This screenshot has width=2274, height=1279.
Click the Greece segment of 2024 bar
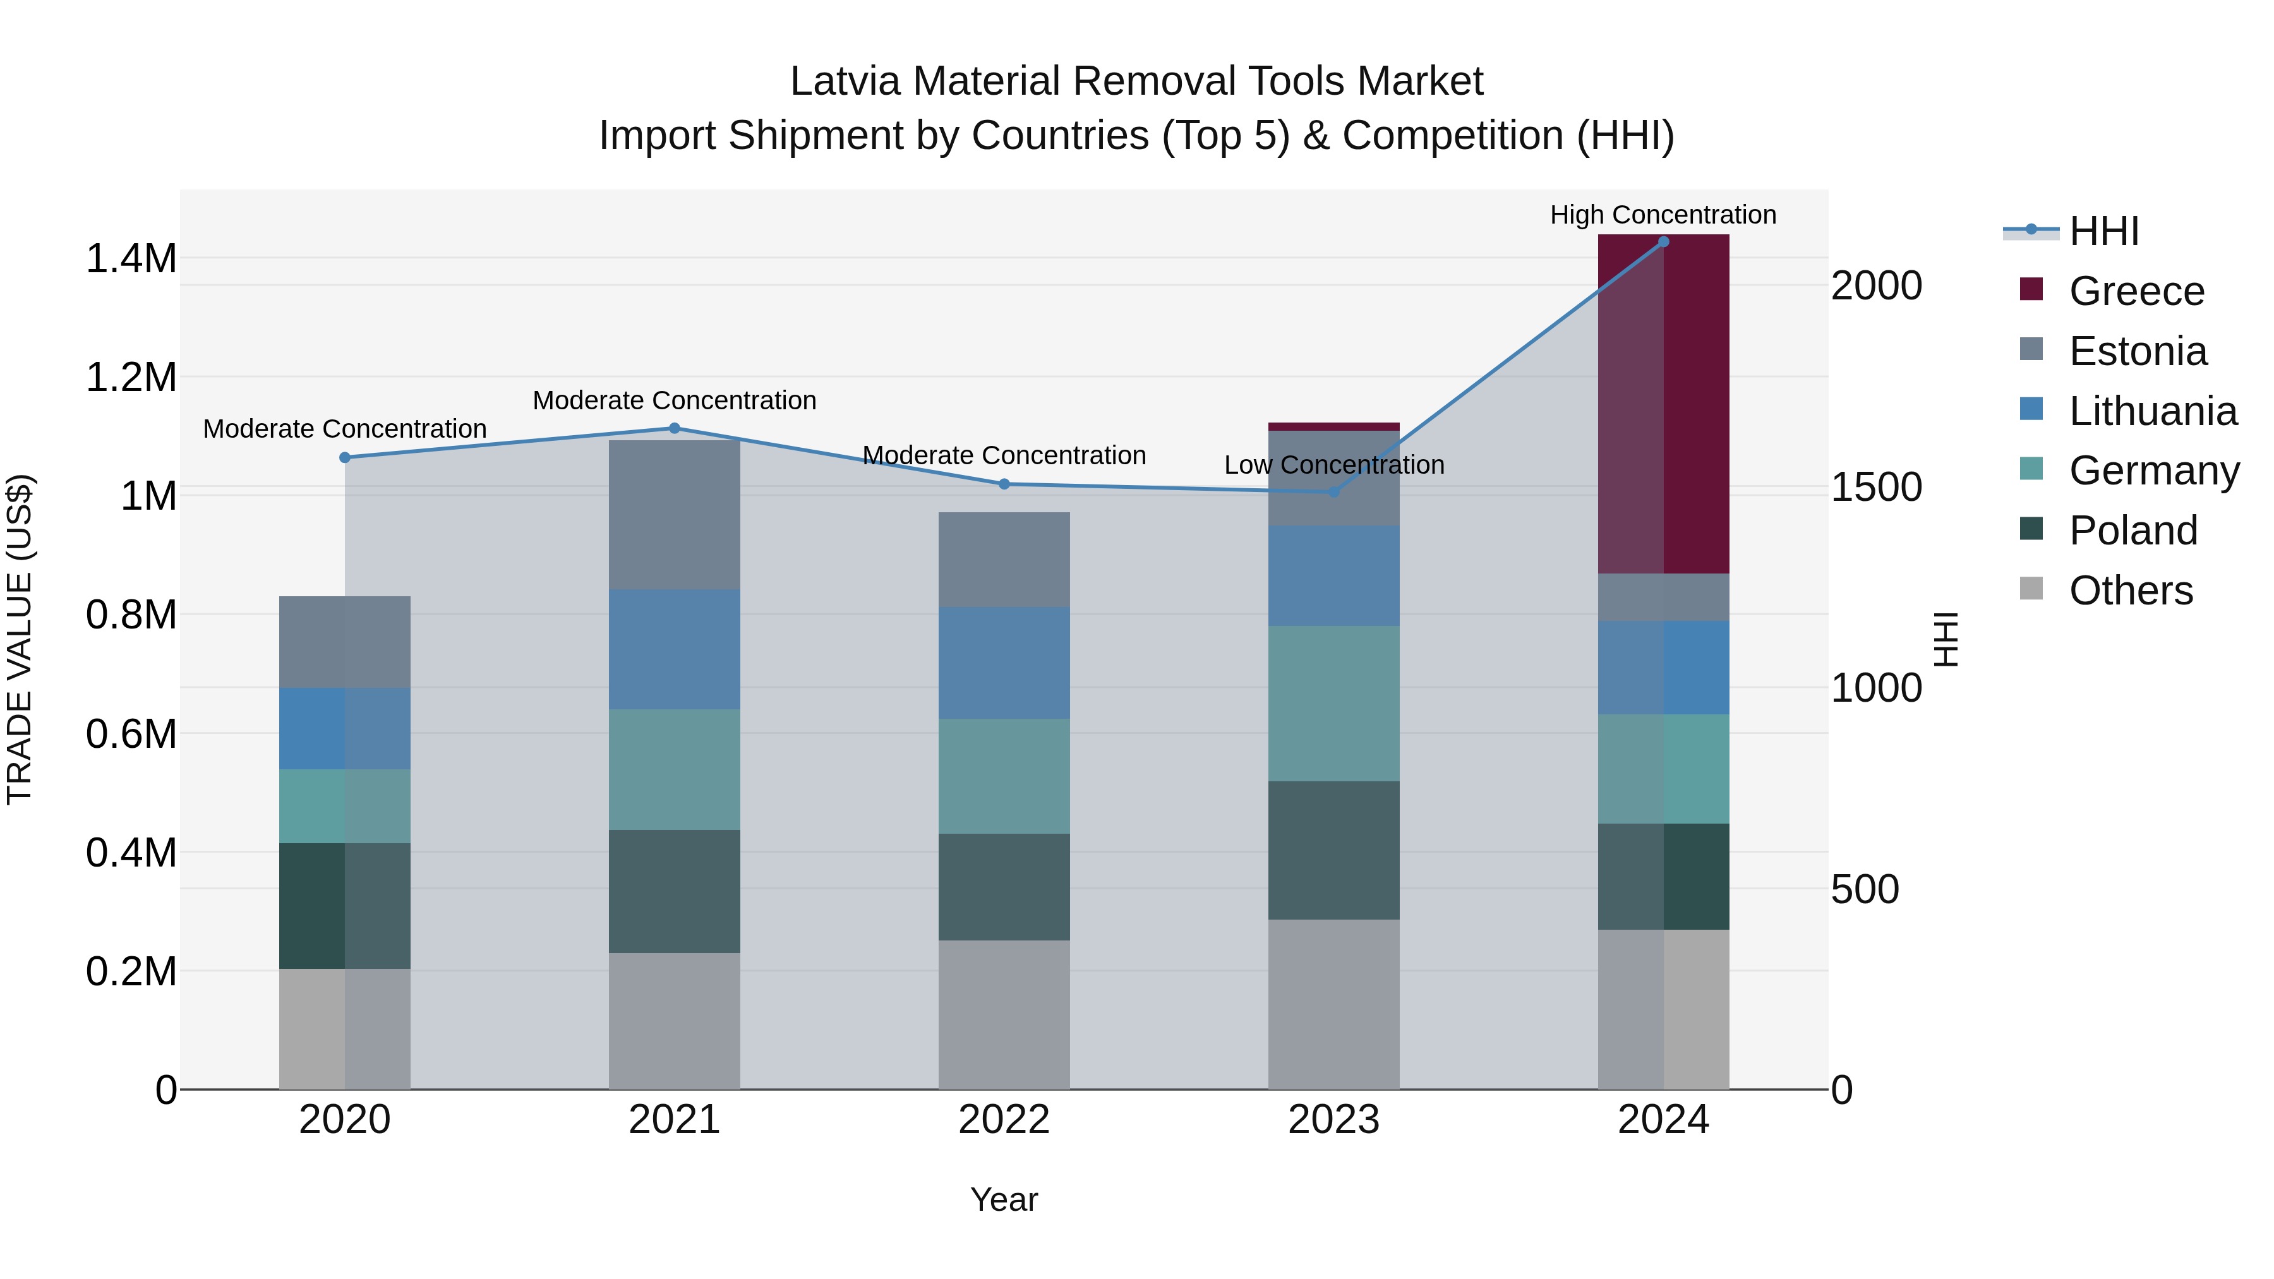click(1663, 404)
